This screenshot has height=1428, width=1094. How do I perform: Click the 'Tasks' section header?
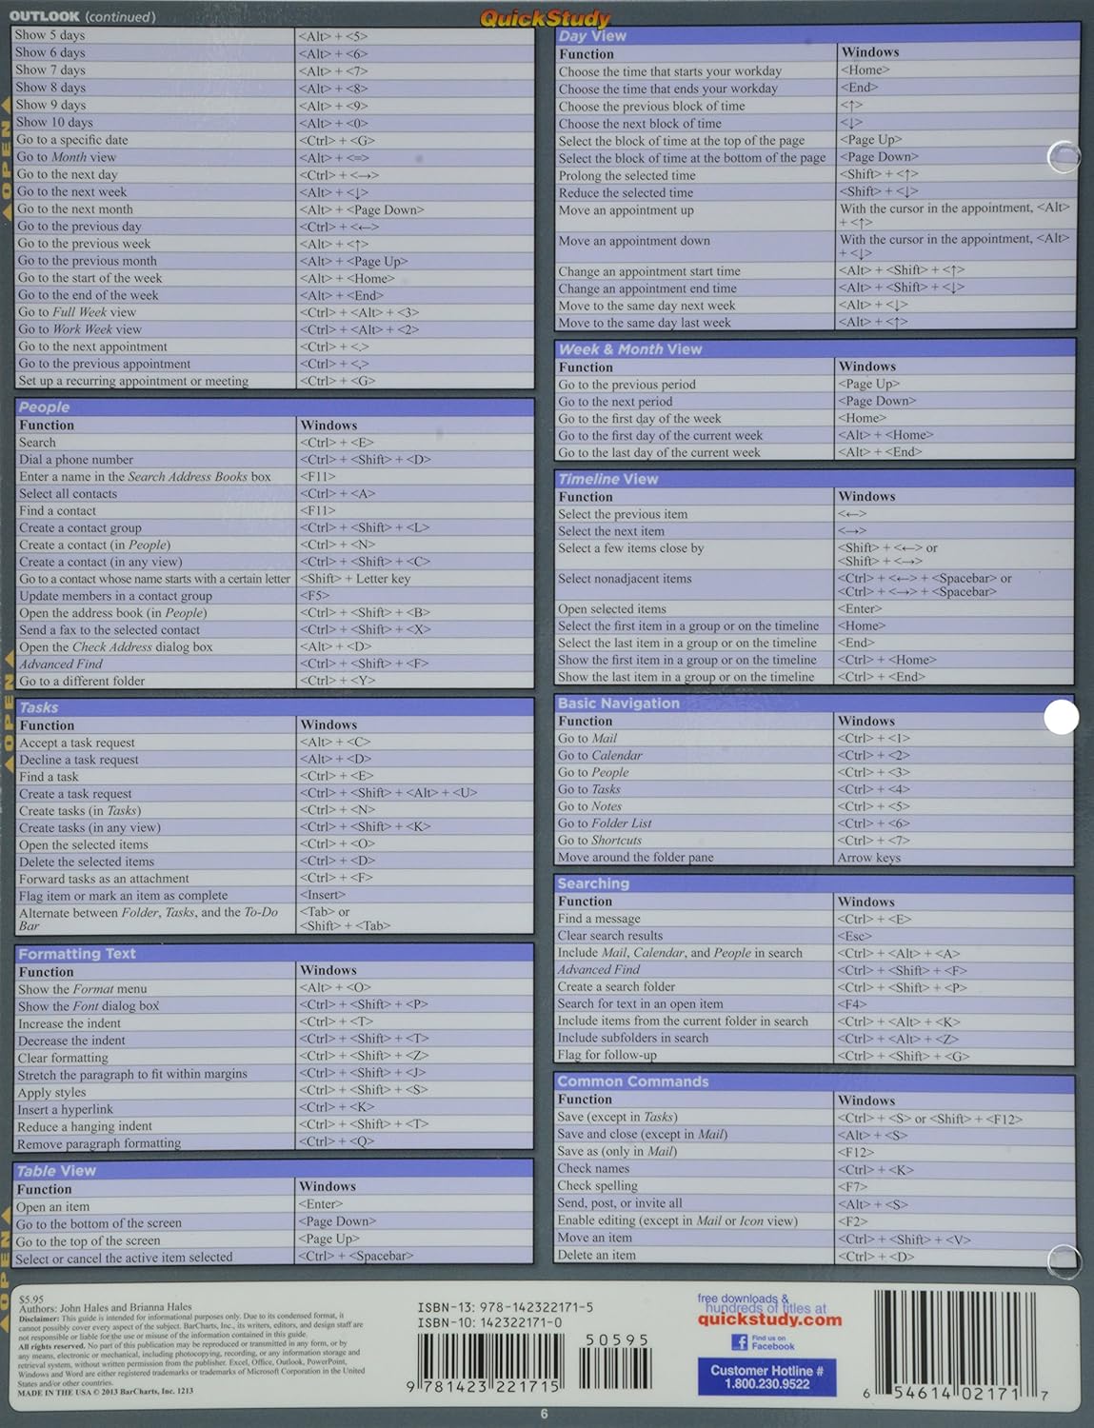(x=274, y=707)
